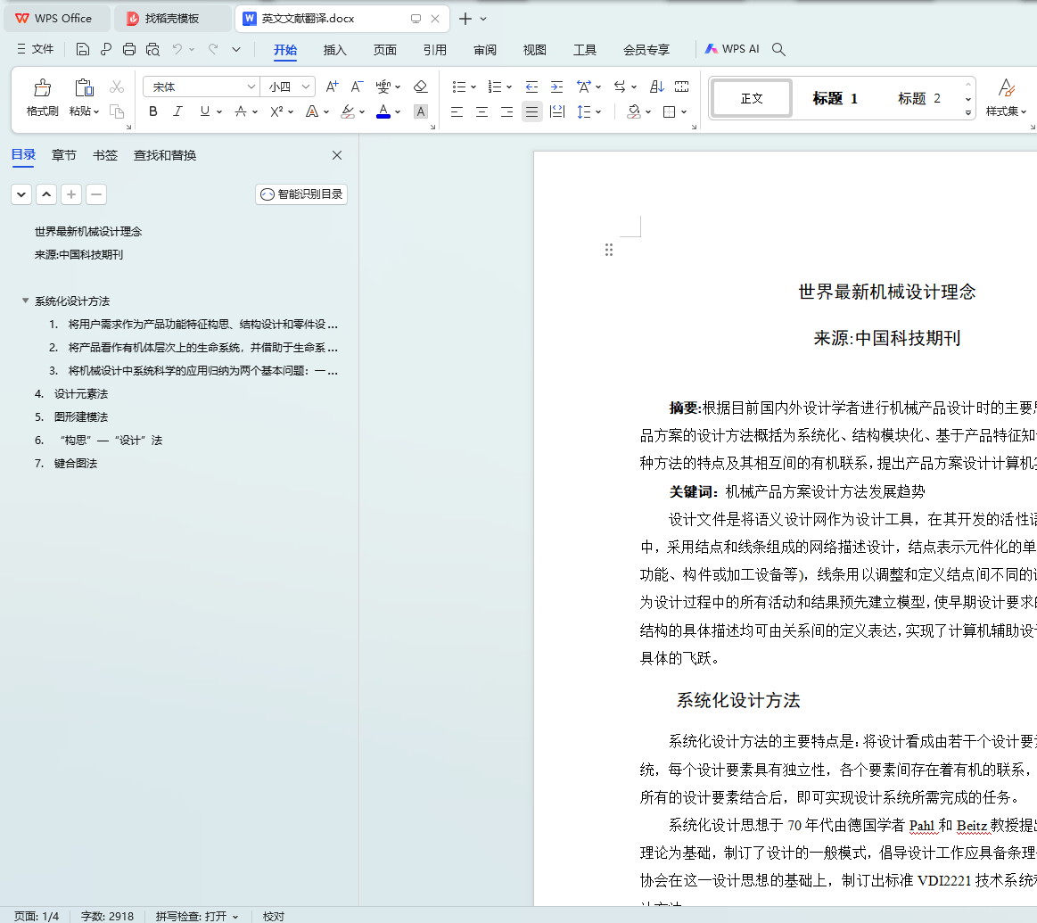Switch to the 引用 ribbon tab
This screenshot has width=1037, height=923.
click(x=435, y=50)
